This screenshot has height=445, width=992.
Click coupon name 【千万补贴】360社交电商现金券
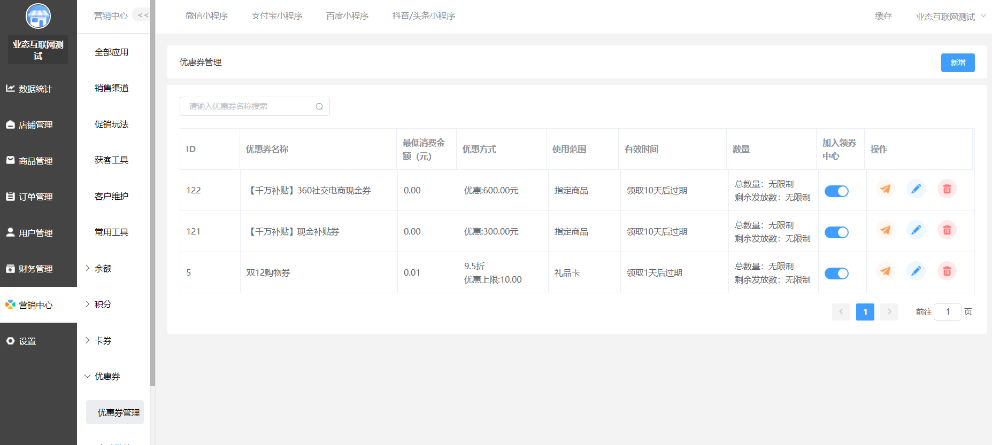click(x=308, y=190)
